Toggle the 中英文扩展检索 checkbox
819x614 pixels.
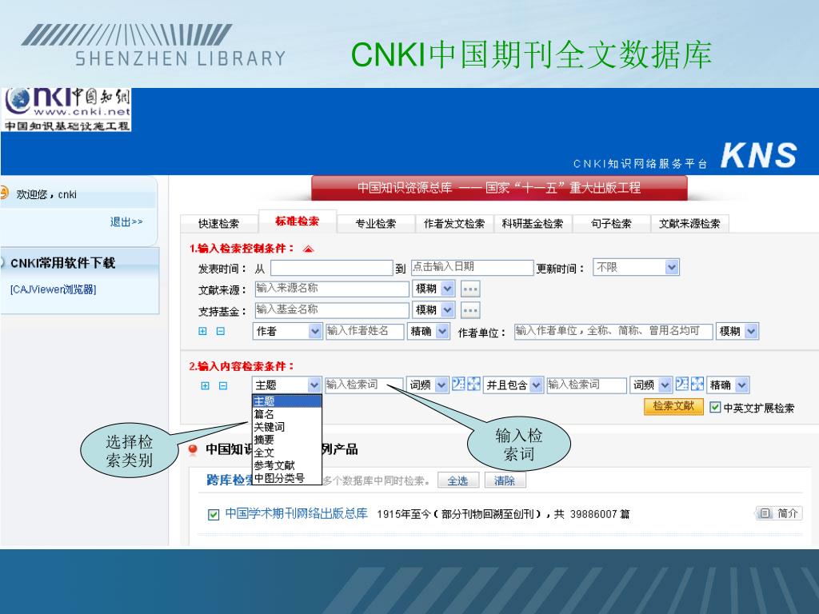pyautogui.click(x=715, y=408)
